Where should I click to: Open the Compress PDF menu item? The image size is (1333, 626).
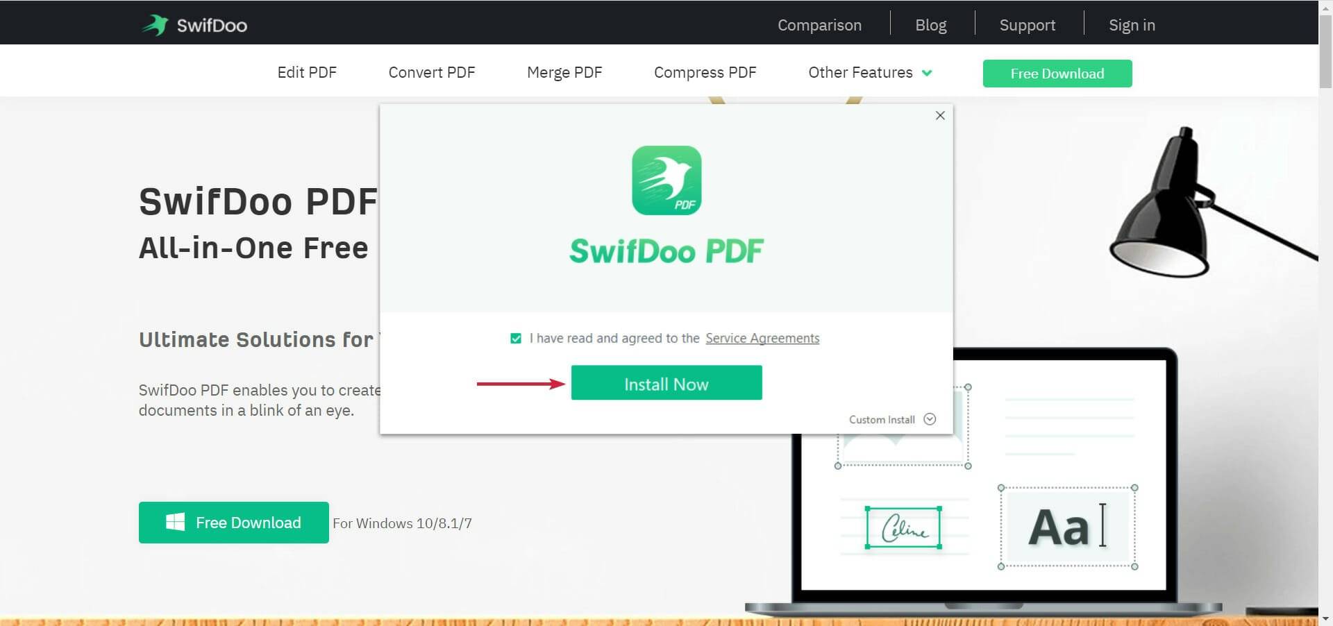click(705, 72)
